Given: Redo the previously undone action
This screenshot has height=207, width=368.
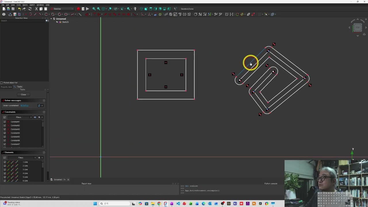Looking at the screenshot, I should click(x=24, y=9).
